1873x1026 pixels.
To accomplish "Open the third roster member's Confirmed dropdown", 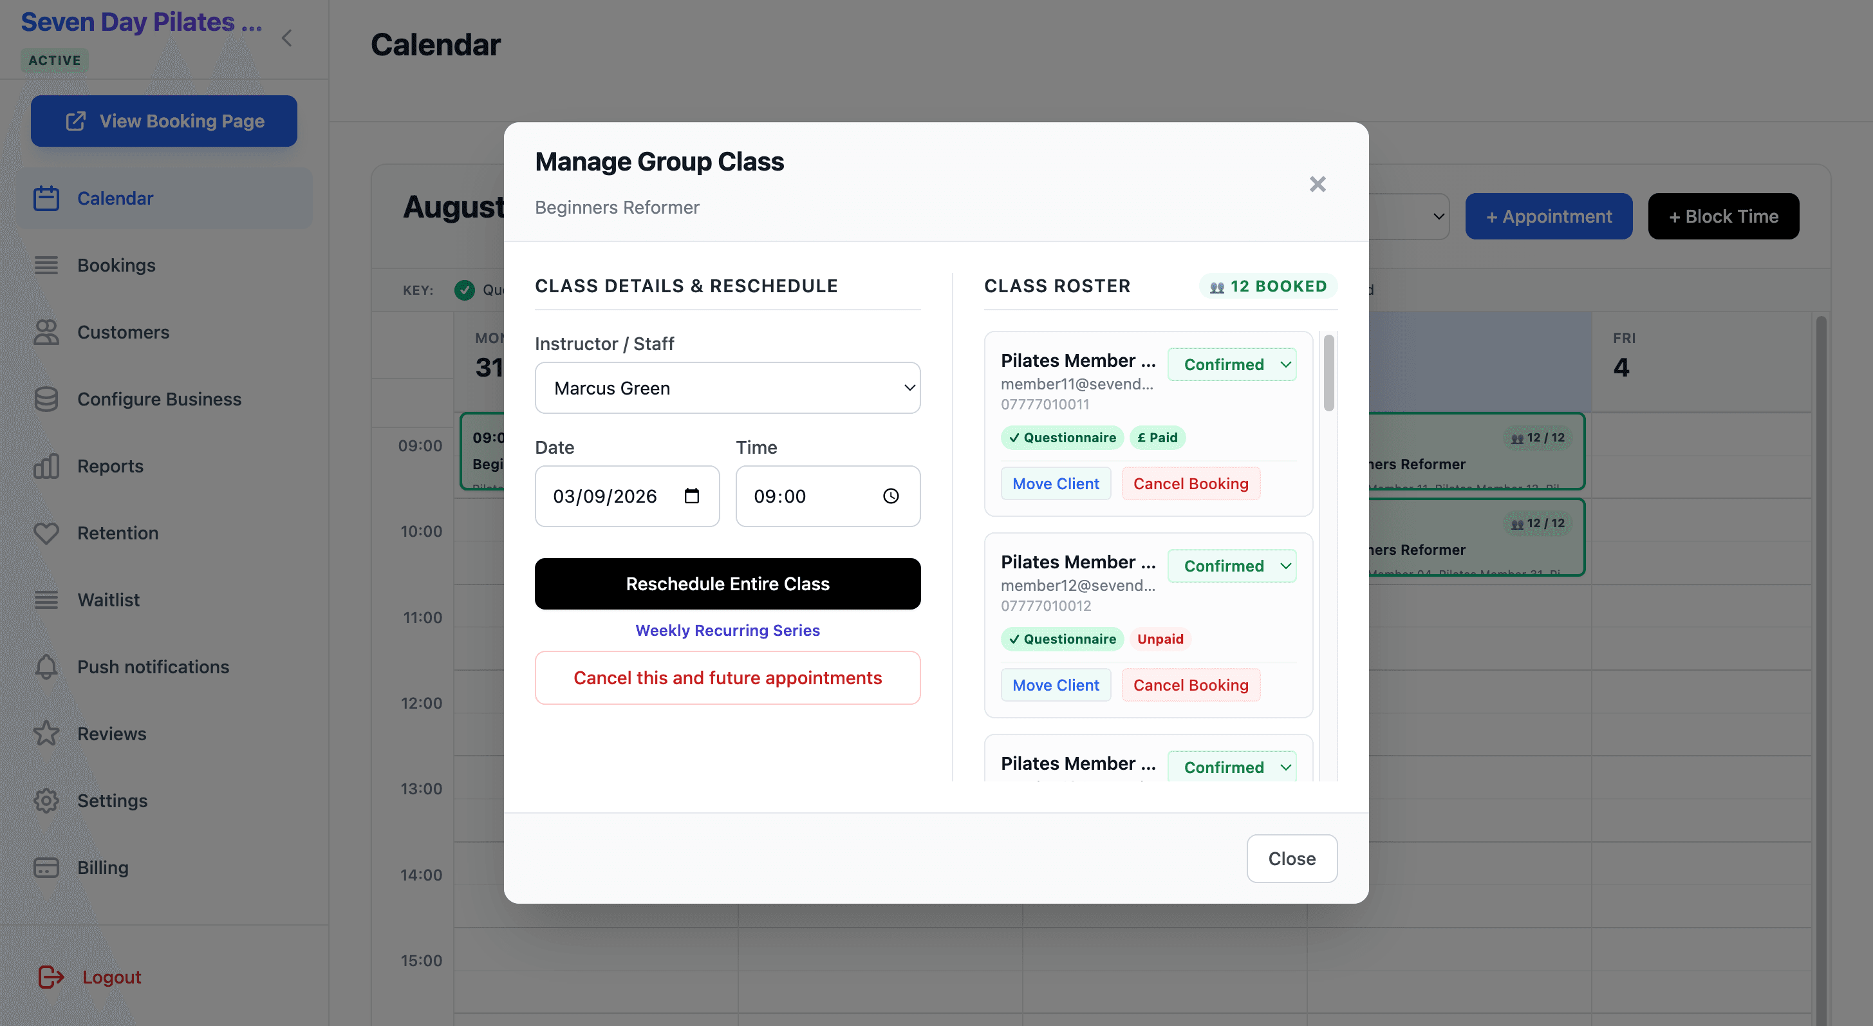I will (x=1232, y=767).
